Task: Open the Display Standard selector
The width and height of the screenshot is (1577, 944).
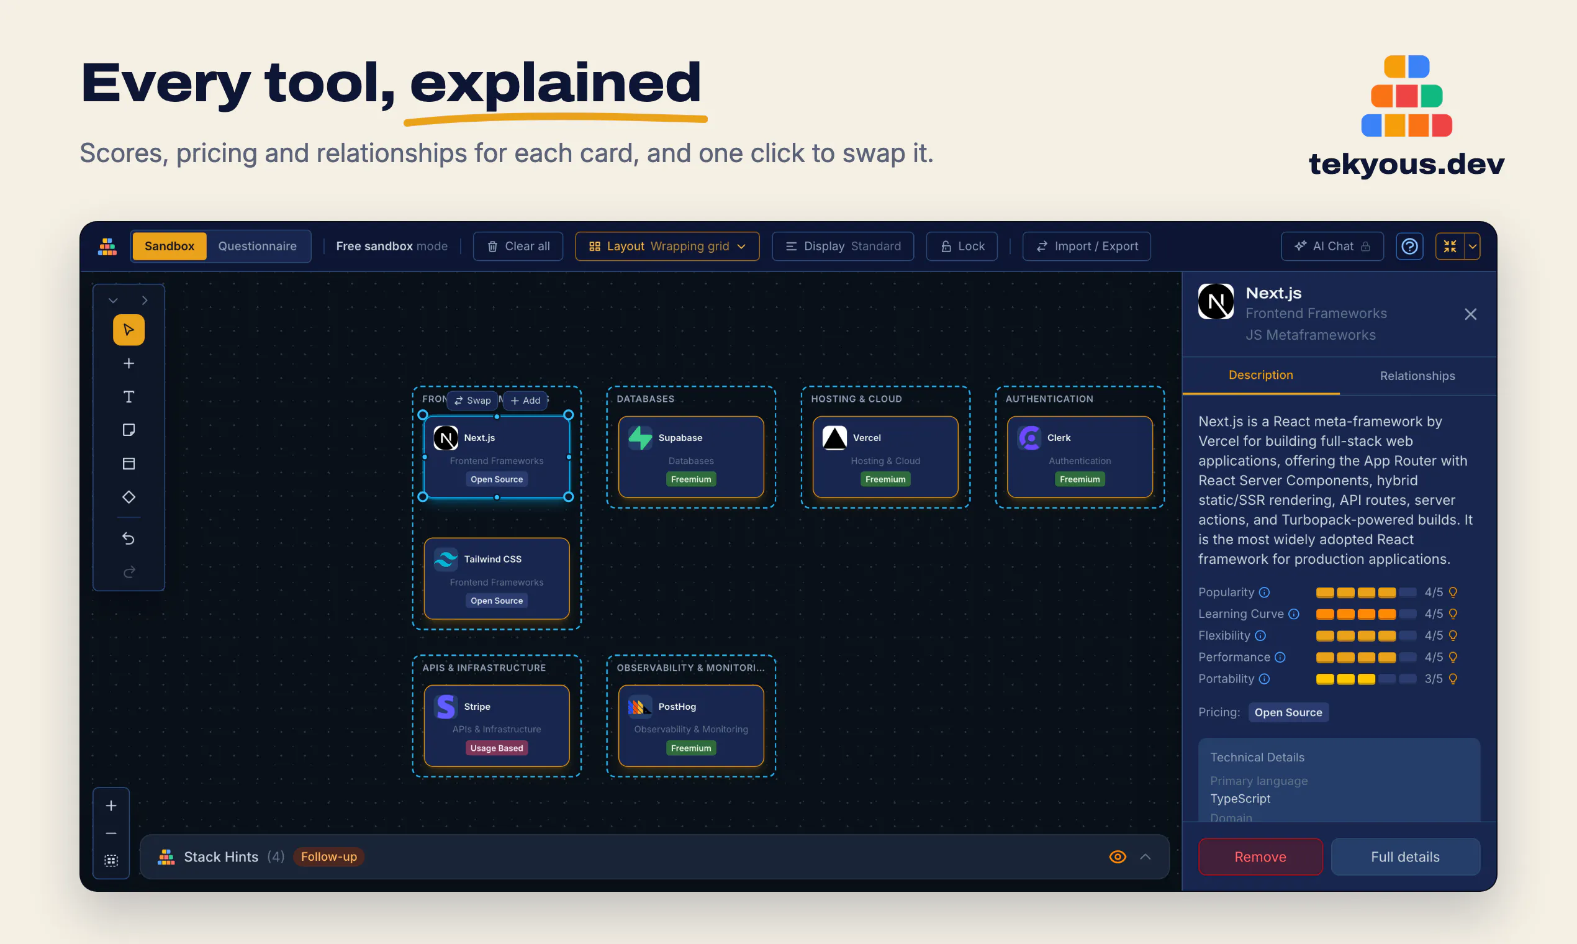Action: [x=843, y=246]
